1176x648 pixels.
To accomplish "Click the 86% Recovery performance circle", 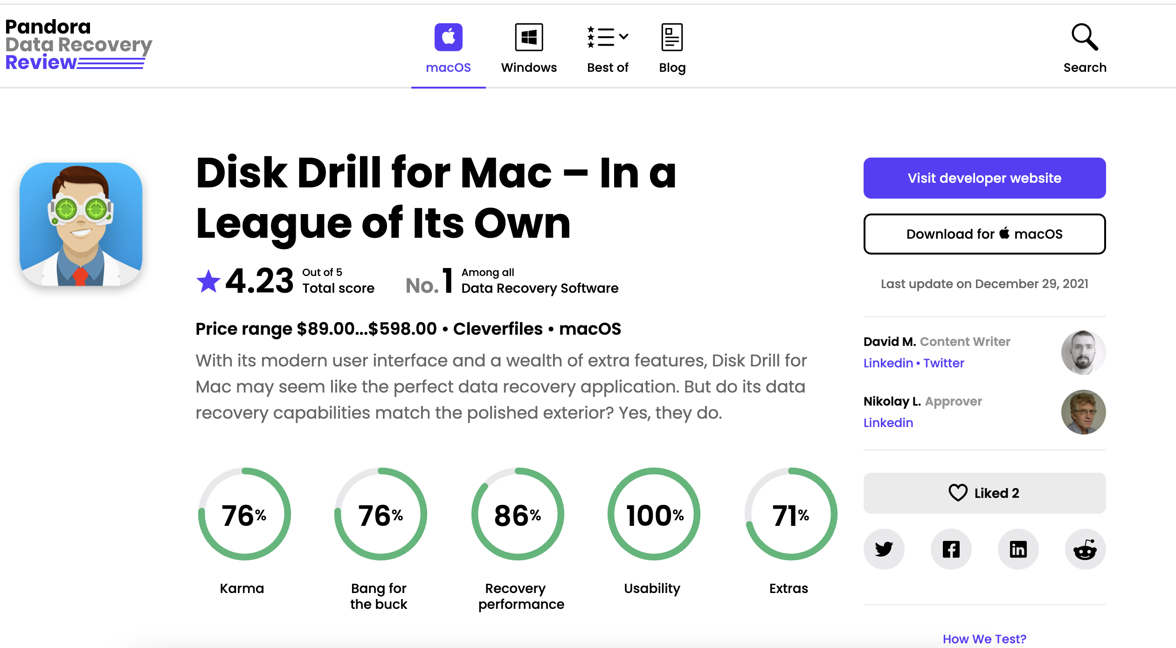I will tap(518, 514).
